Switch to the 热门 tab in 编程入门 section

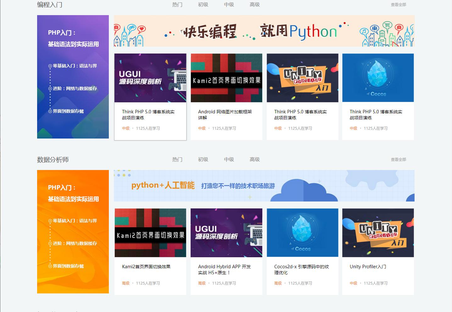178,5
